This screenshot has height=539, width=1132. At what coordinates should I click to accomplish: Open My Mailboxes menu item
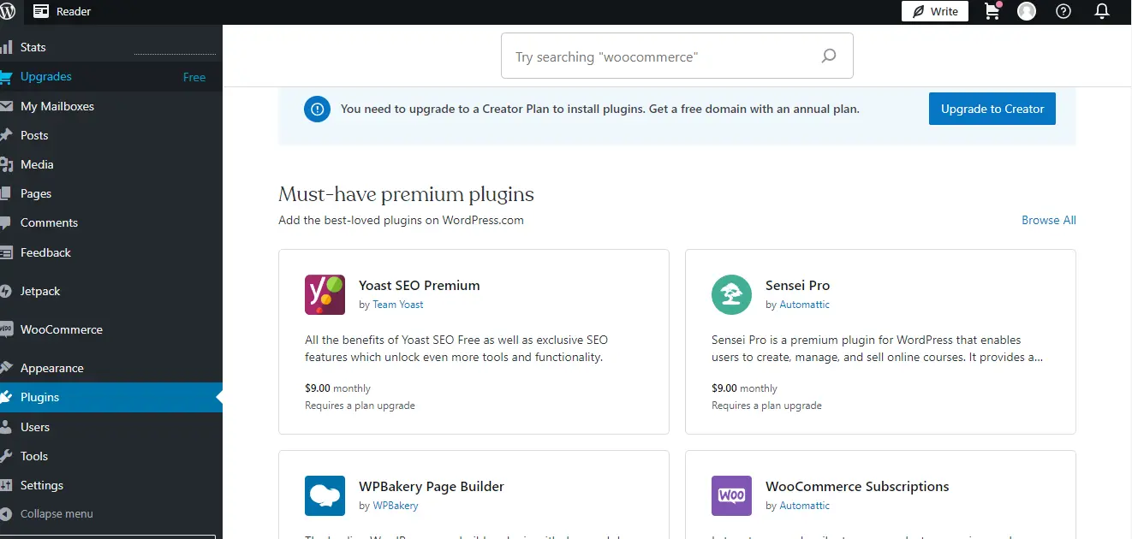click(111, 106)
